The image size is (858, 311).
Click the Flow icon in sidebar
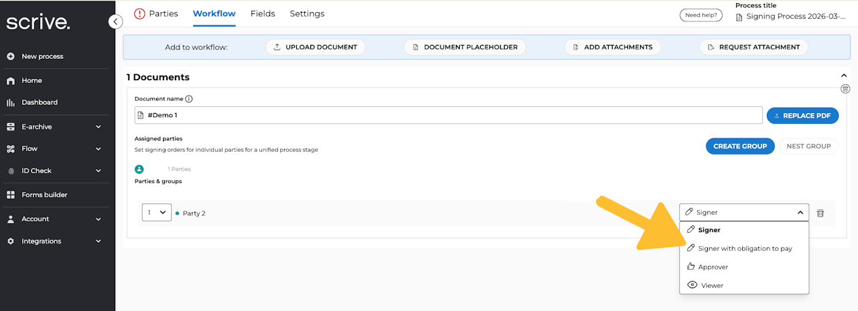(x=11, y=148)
